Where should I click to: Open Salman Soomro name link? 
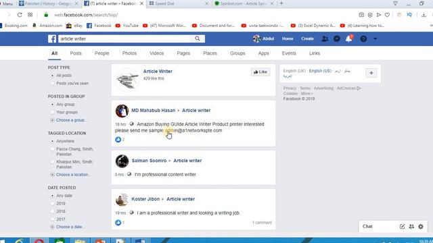[x=149, y=161]
